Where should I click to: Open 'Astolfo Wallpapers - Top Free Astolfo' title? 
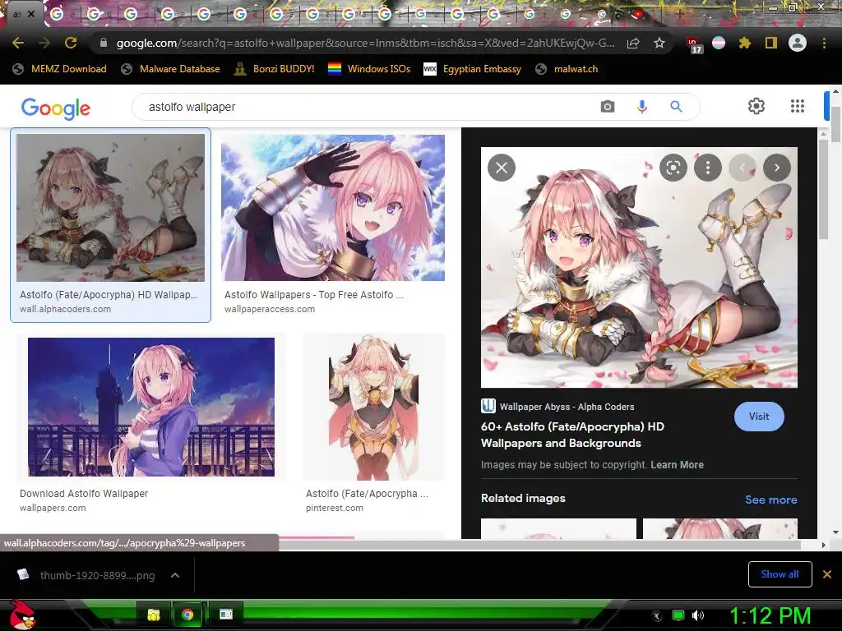point(314,295)
